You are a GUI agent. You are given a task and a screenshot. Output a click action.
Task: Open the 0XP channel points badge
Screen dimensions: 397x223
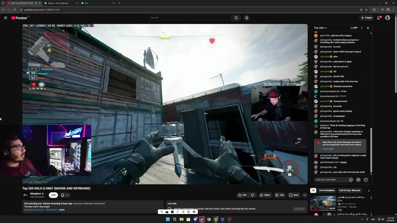tap(354, 28)
